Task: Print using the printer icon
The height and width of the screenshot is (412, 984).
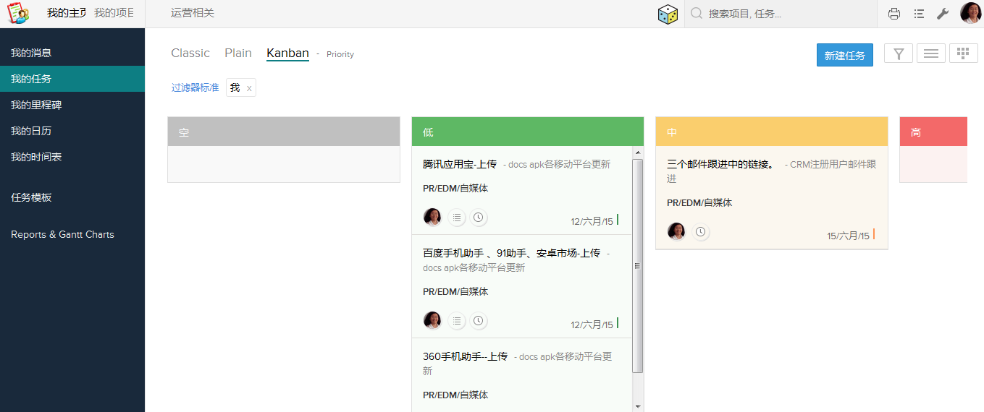Action: (894, 14)
